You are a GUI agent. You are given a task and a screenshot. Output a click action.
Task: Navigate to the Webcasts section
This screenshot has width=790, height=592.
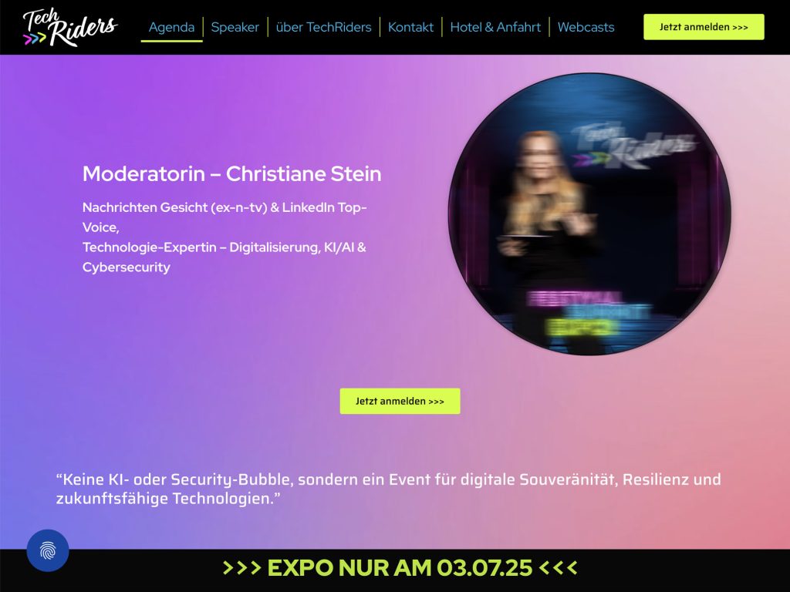click(586, 27)
